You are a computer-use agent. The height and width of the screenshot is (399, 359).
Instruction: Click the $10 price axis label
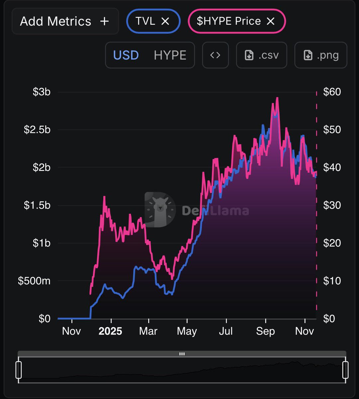point(332,281)
